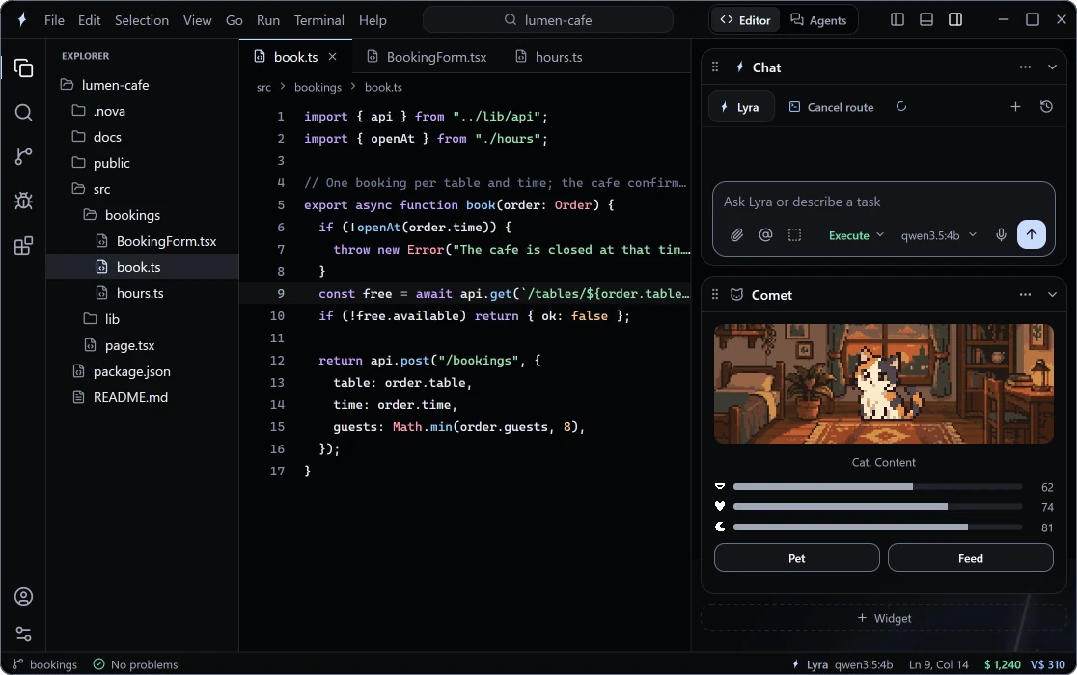Viewport: 1077px width, 675px height.
Task: Open the Extensions view icon
Action: click(23, 246)
